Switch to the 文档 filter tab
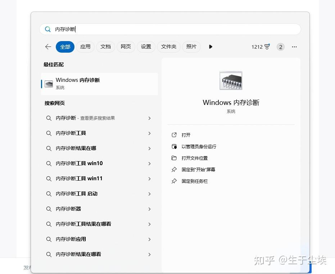This screenshot has height=274, width=335. (x=105, y=47)
